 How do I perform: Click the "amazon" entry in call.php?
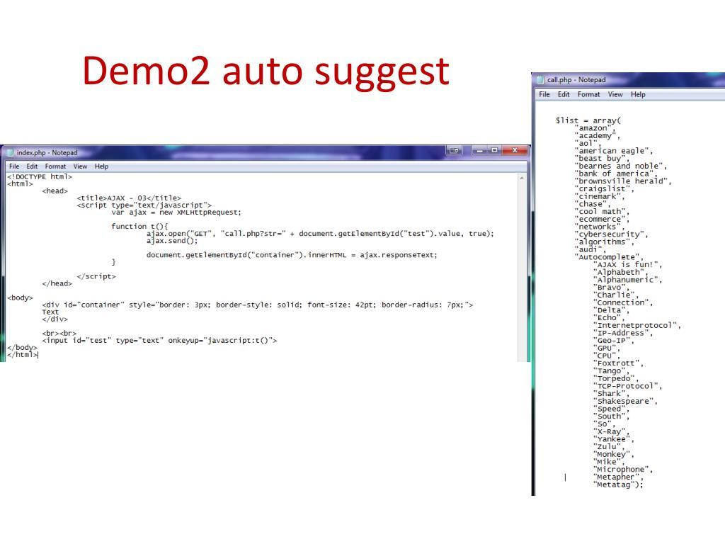pos(595,128)
